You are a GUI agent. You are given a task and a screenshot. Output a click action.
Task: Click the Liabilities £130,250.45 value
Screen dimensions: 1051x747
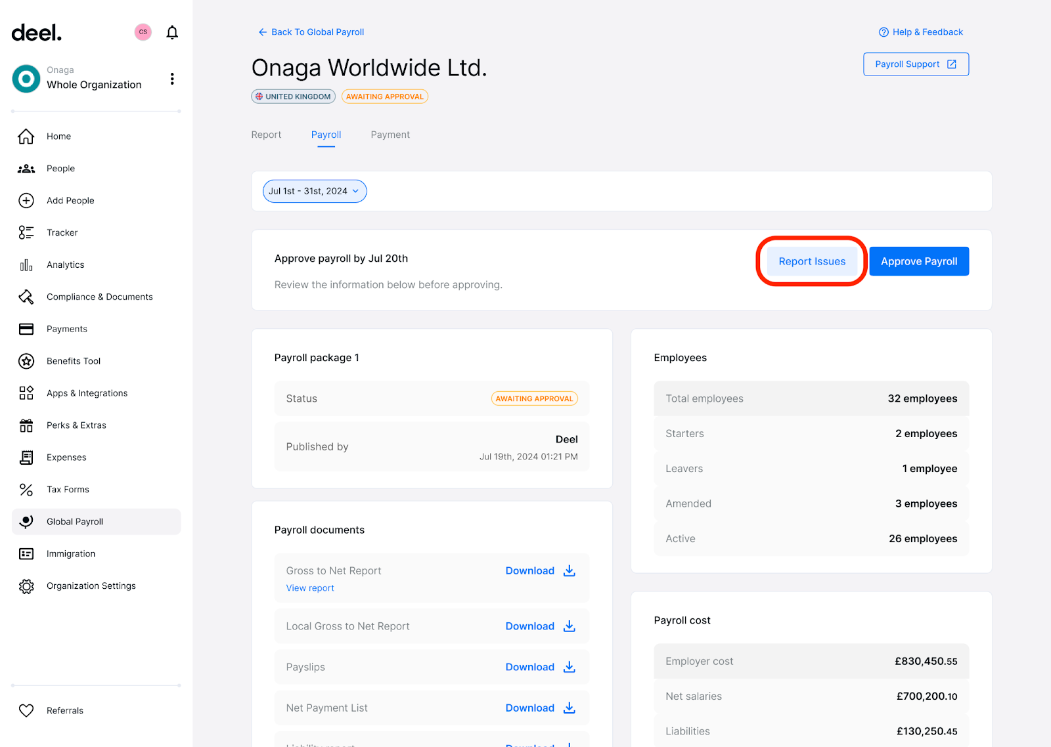tap(927, 731)
